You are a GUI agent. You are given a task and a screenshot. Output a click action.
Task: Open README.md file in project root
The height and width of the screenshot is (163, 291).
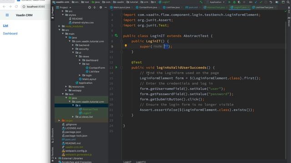click(x=71, y=143)
